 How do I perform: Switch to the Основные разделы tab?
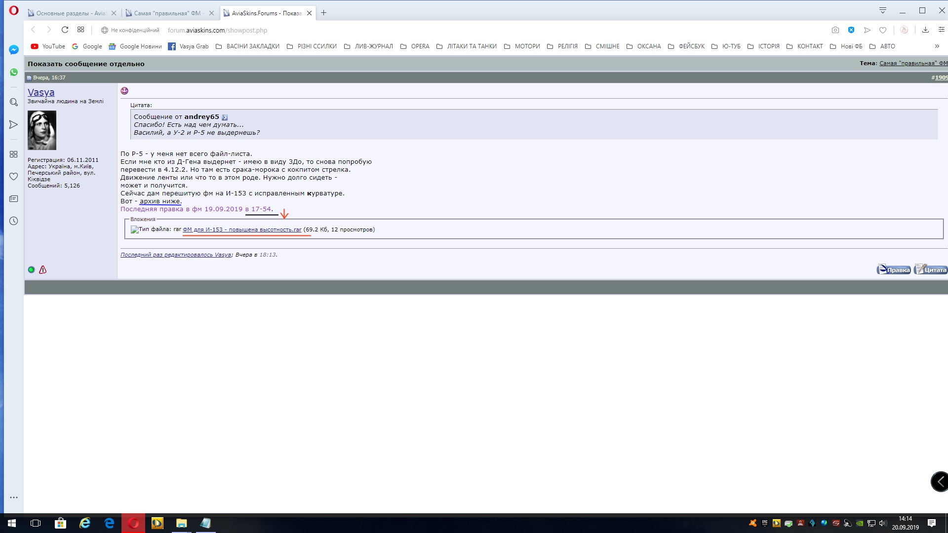(x=69, y=13)
